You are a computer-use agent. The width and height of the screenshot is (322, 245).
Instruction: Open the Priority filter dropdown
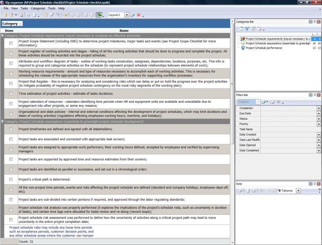click(x=318, y=124)
